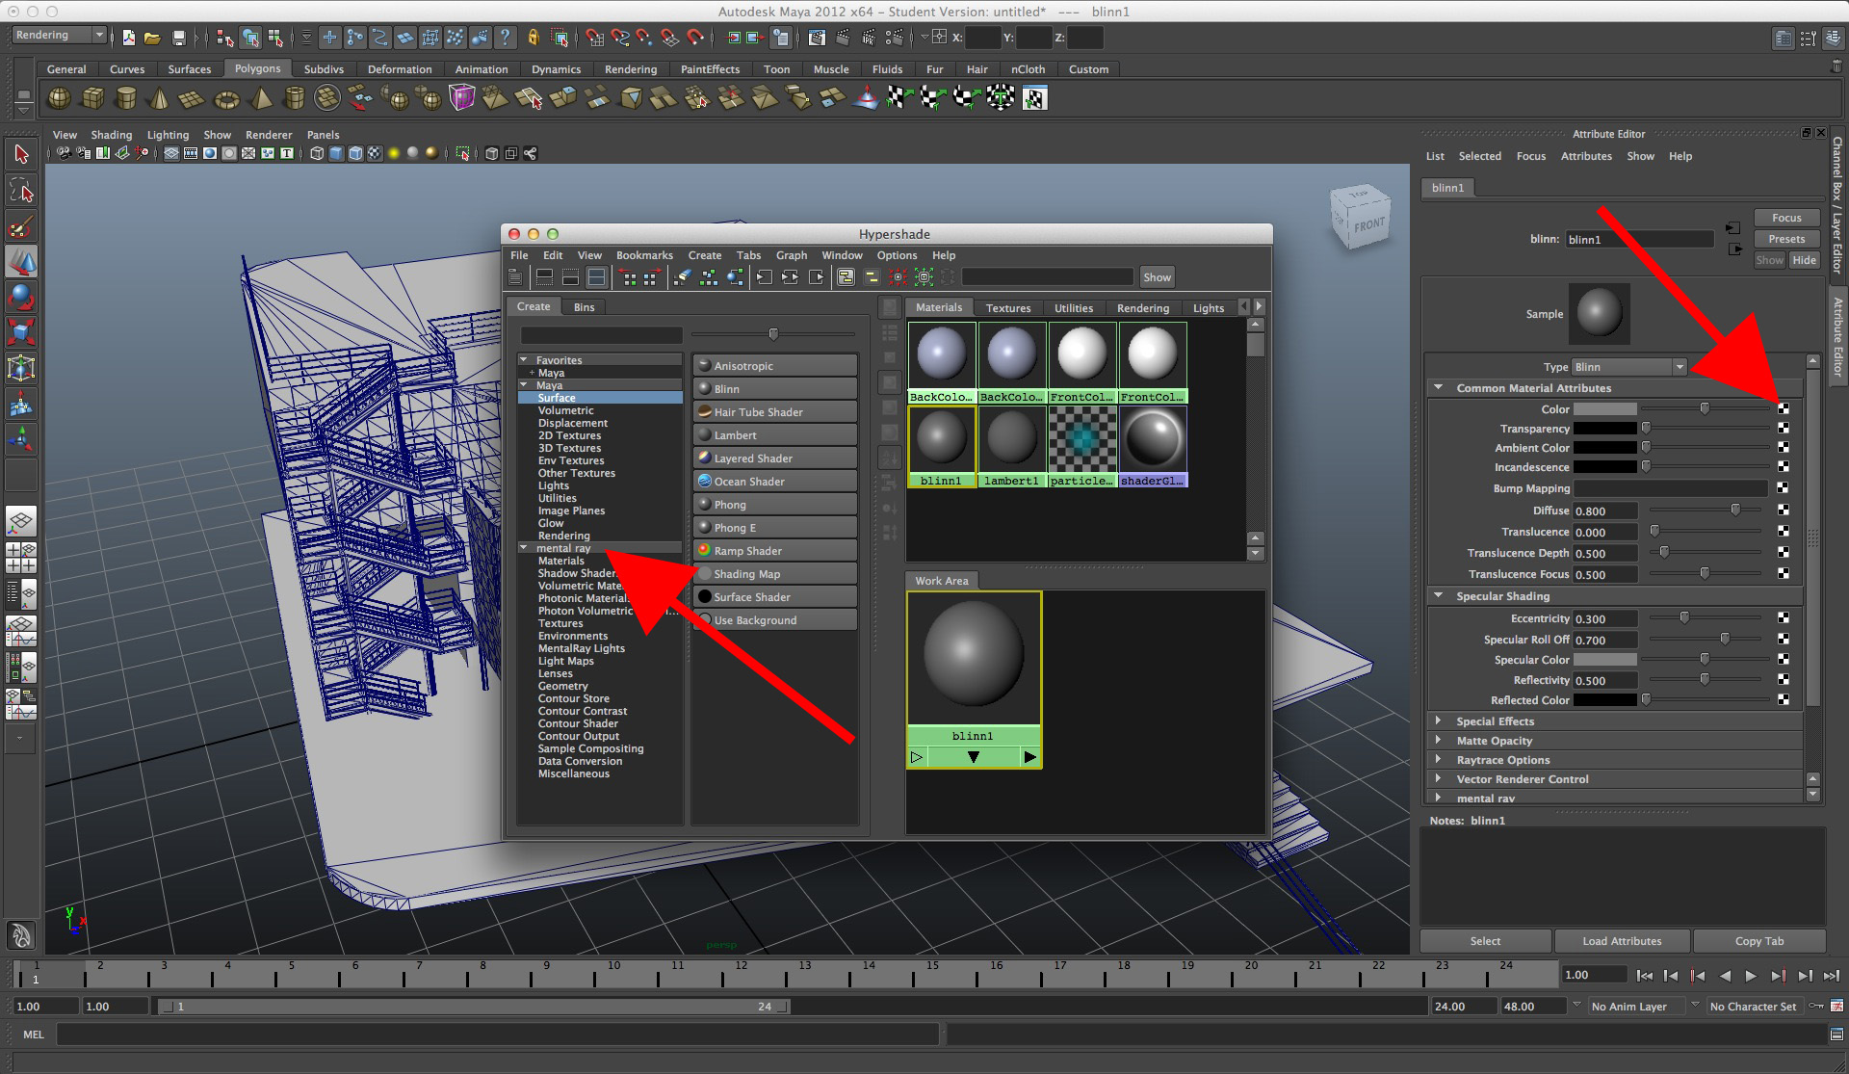Click the Ocean Shader create icon
This screenshot has height=1074, width=1849.
[705, 481]
